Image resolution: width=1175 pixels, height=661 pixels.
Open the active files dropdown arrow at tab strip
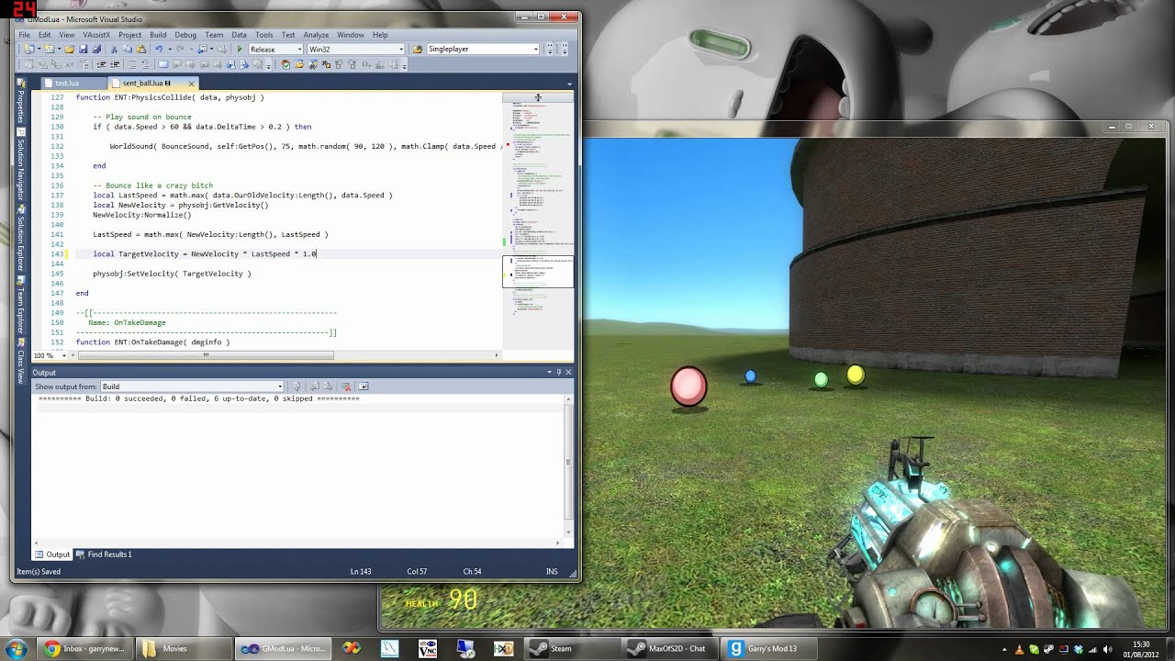click(x=569, y=84)
